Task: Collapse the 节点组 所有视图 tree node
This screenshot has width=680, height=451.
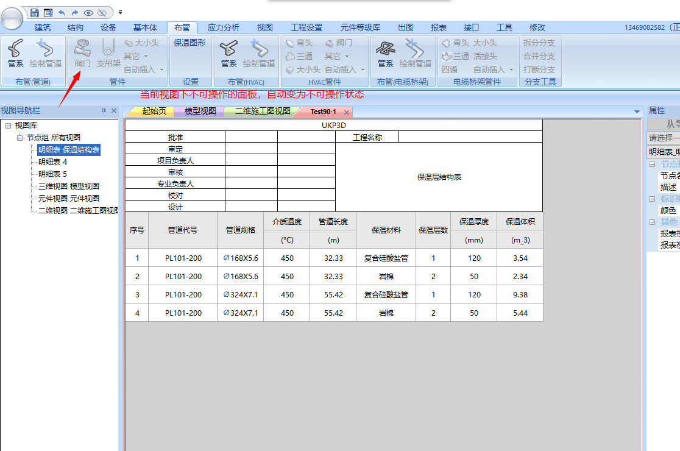Action: click(20, 138)
